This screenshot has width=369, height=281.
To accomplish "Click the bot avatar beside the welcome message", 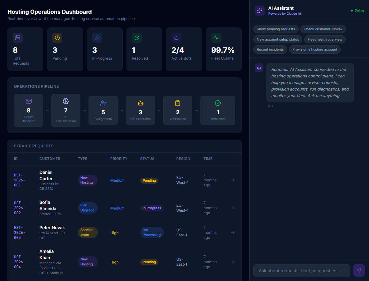I will (259, 68).
